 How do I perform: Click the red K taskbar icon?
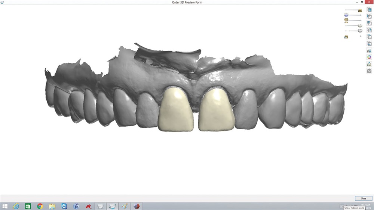click(88, 206)
